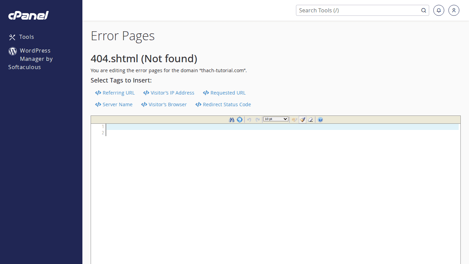Click the eraser reset highlight icon

[310, 120]
